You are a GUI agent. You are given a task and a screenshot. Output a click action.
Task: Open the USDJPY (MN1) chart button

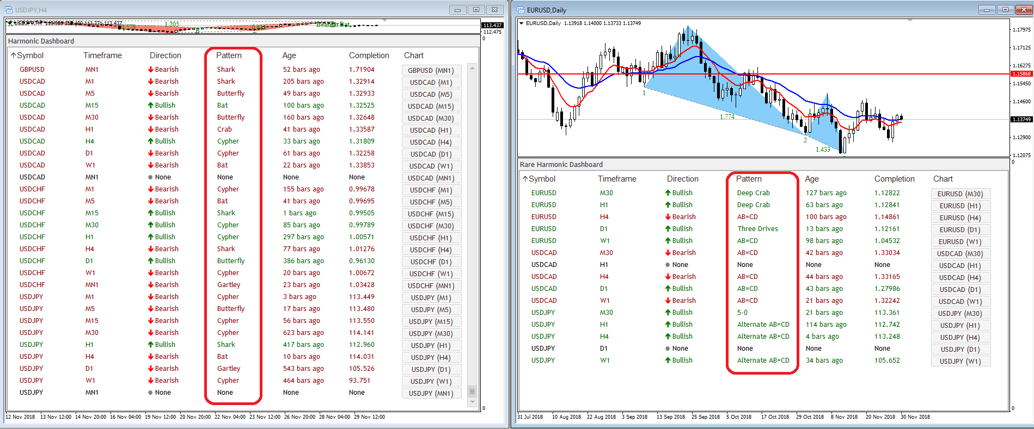[x=431, y=393]
